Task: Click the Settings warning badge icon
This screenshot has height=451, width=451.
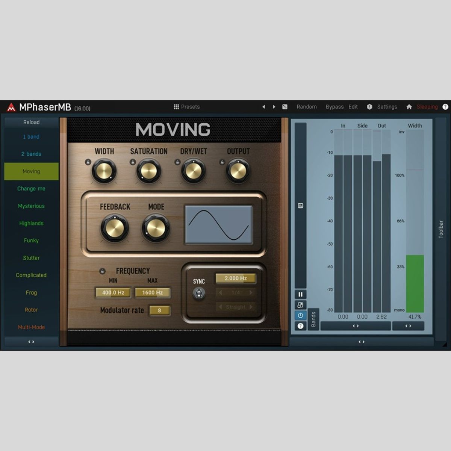Action: coord(369,107)
